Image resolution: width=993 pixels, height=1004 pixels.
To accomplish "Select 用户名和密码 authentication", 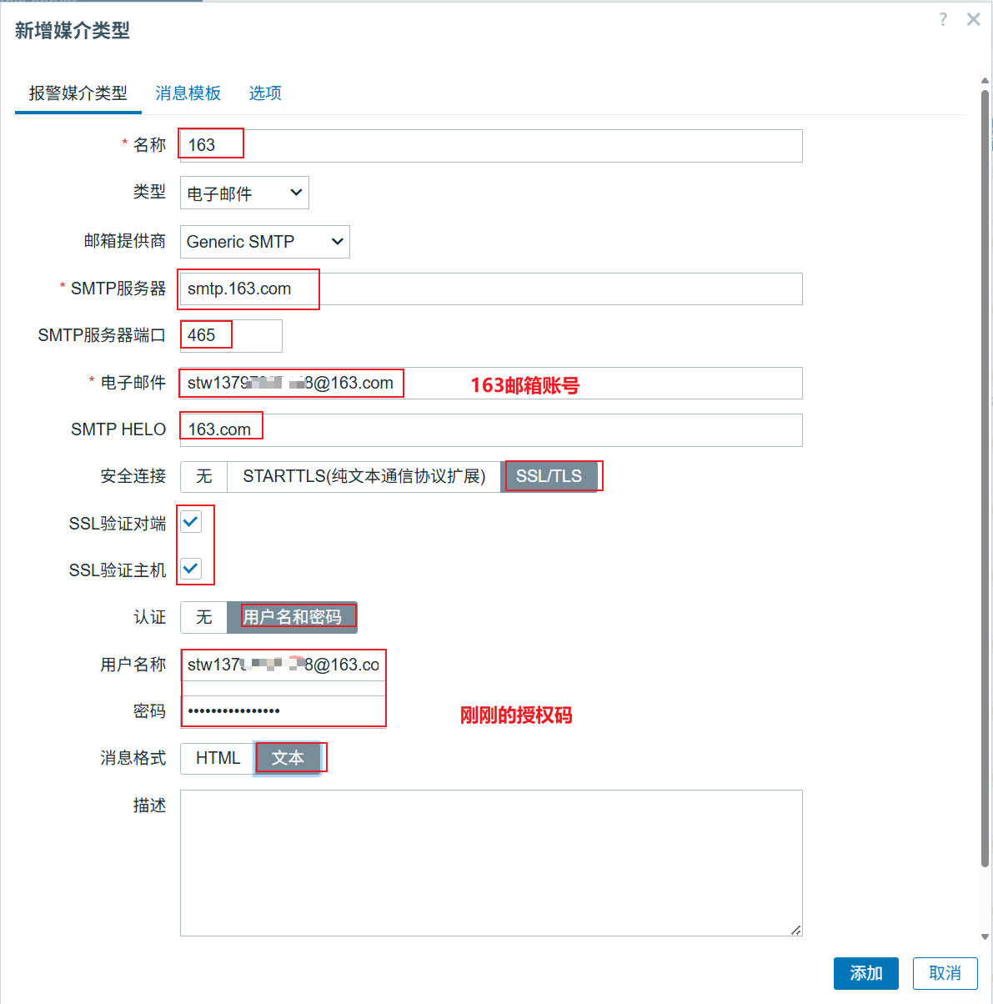I will coord(292,617).
